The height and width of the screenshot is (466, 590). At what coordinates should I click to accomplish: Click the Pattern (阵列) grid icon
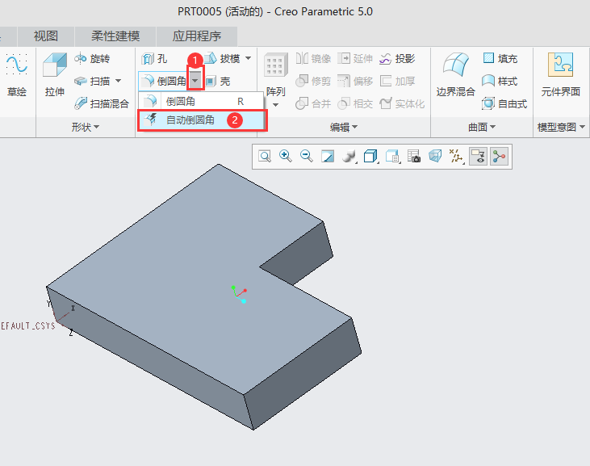[x=276, y=75]
